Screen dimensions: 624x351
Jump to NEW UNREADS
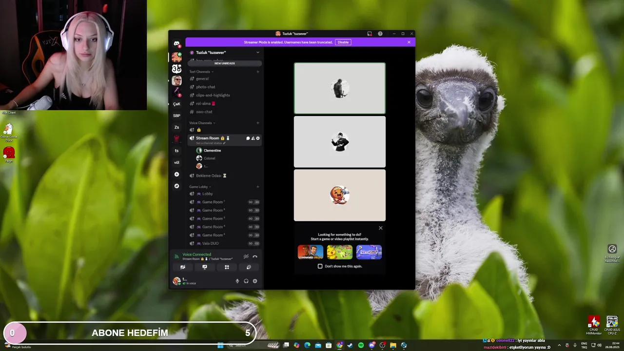(x=225, y=63)
